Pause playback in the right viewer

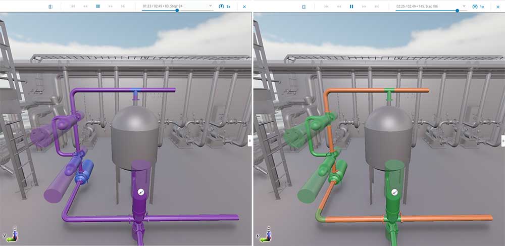pyautogui.click(x=351, y=7)
